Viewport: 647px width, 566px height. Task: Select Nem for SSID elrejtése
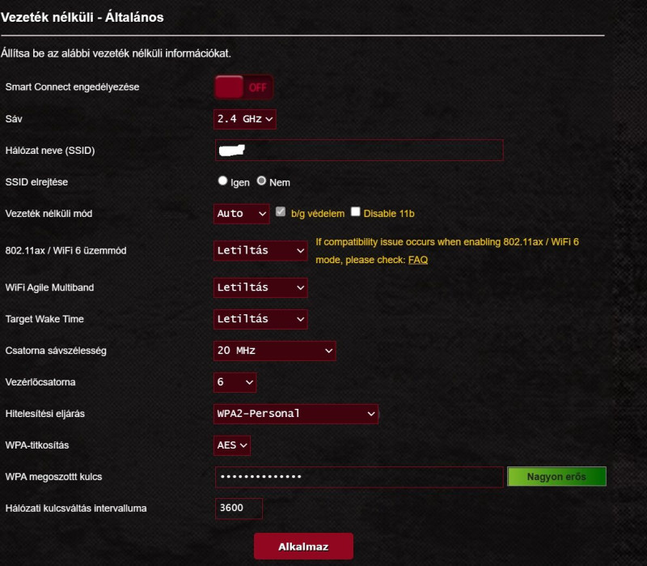pyautogui.click(x=261, y=181)
